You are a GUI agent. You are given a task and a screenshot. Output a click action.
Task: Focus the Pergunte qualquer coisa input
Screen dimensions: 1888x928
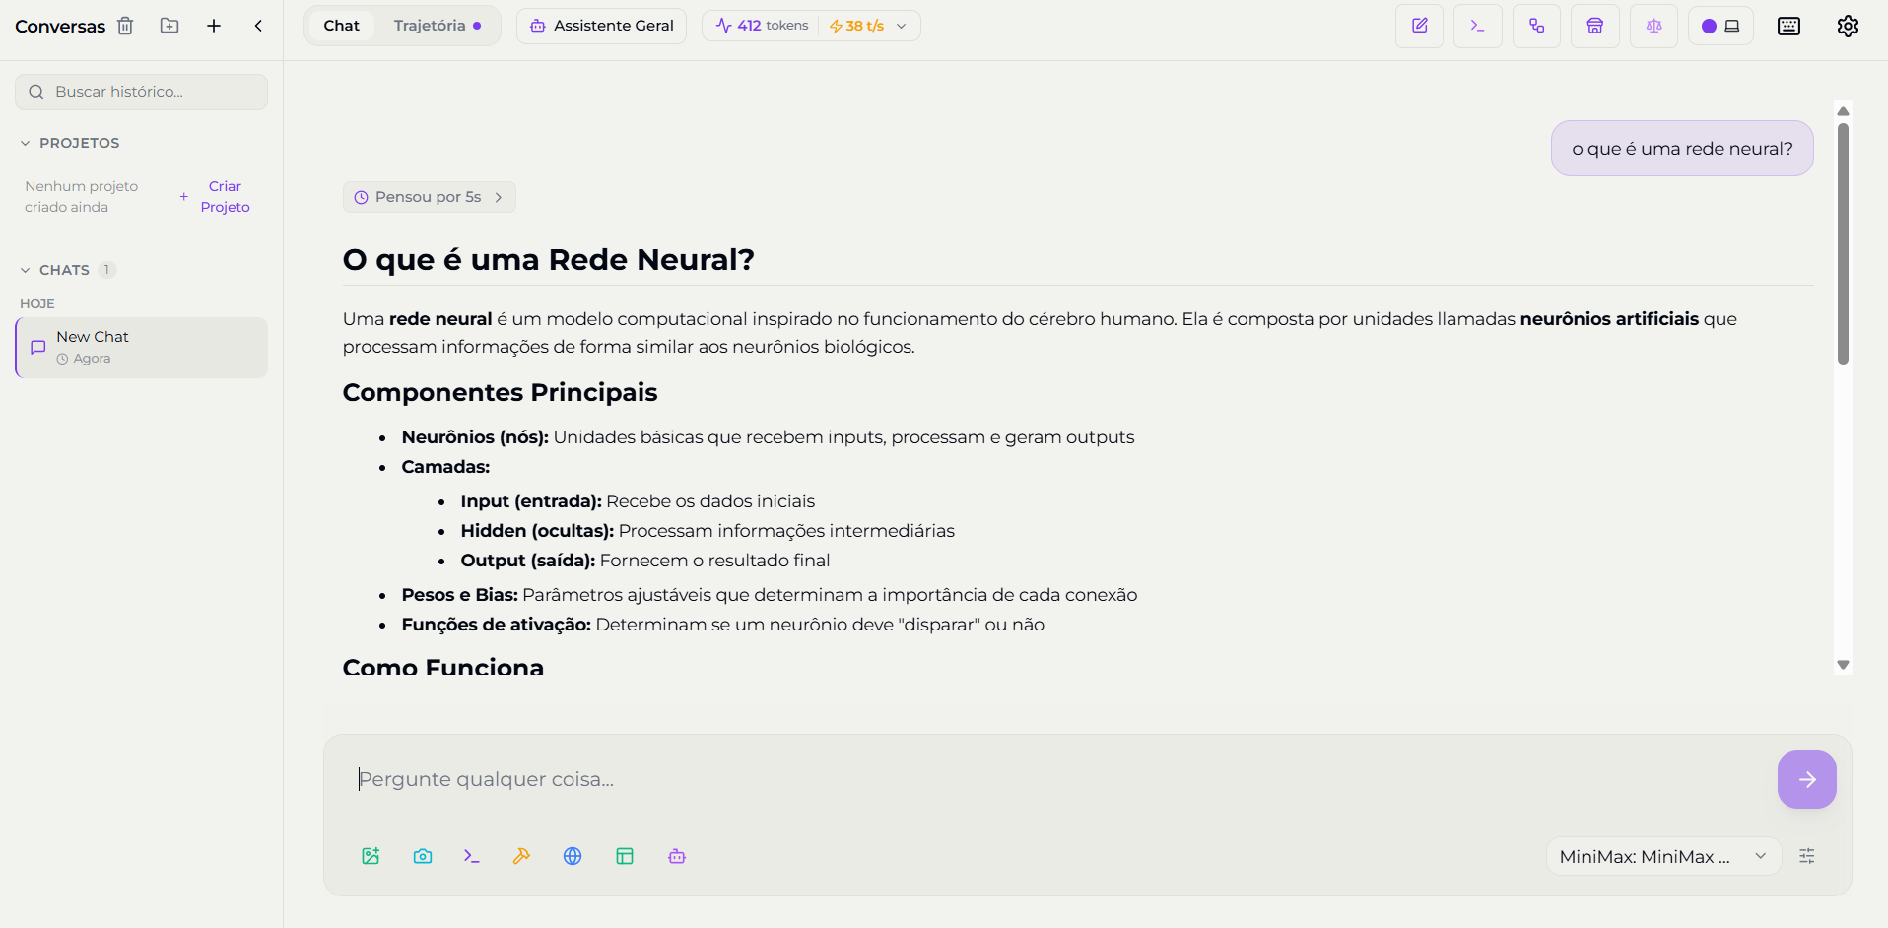point(1054,779)
